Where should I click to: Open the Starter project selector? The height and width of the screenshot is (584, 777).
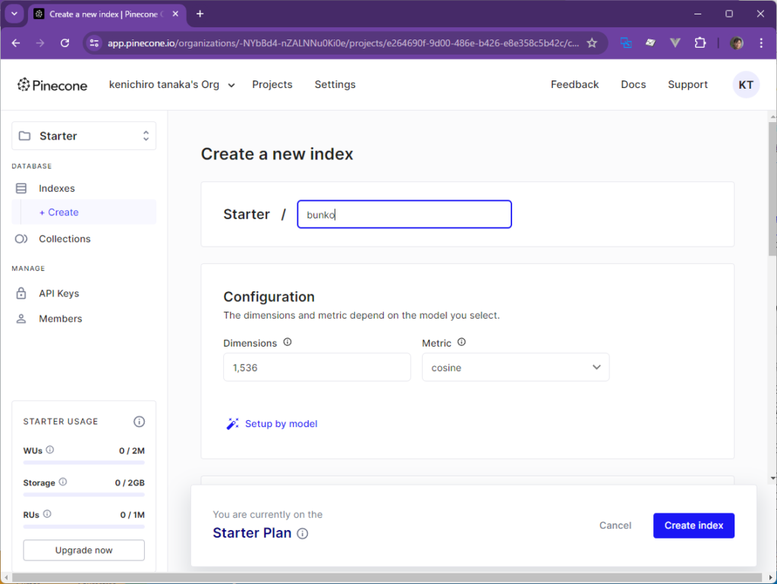coord(83,136)
